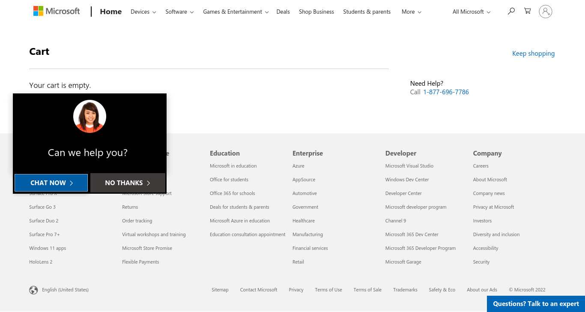585x312 pixels.
Task: Open the Government link
Action: [305, 207]
